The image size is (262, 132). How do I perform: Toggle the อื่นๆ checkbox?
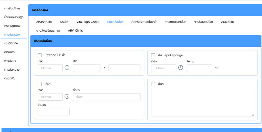[153, 84]
